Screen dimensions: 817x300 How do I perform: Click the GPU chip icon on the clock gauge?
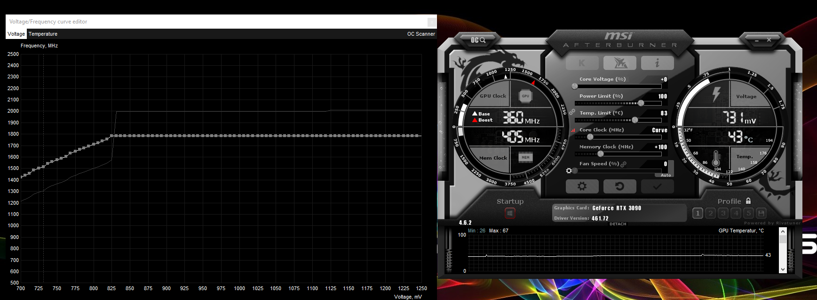525,96
